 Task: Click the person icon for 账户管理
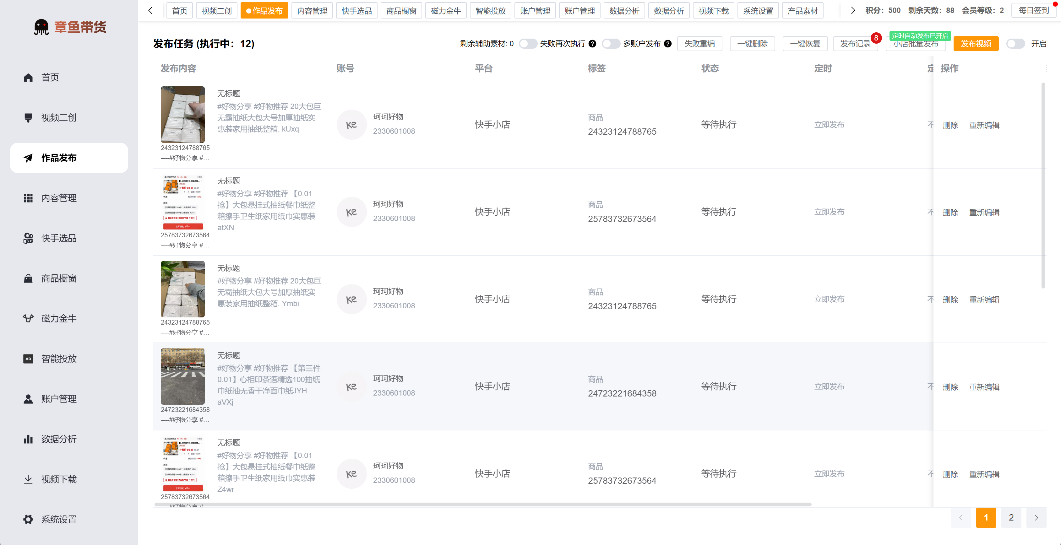28,399
